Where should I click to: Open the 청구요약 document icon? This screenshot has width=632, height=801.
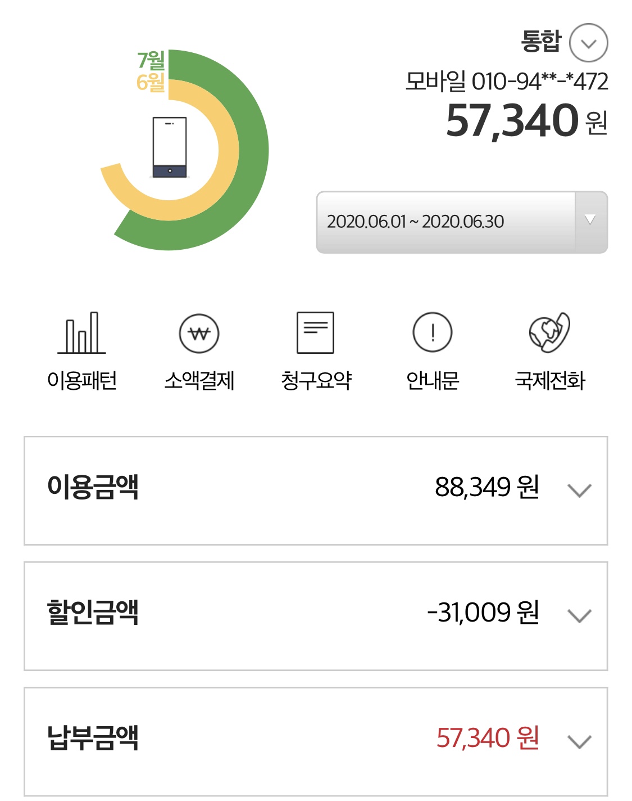click(x=315, y=333)
